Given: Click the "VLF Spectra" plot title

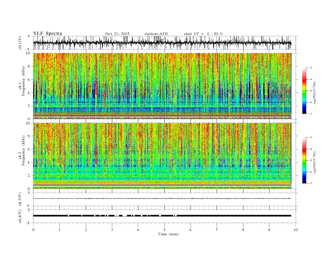Looking at the screenshot, I should tap(48, 33).
